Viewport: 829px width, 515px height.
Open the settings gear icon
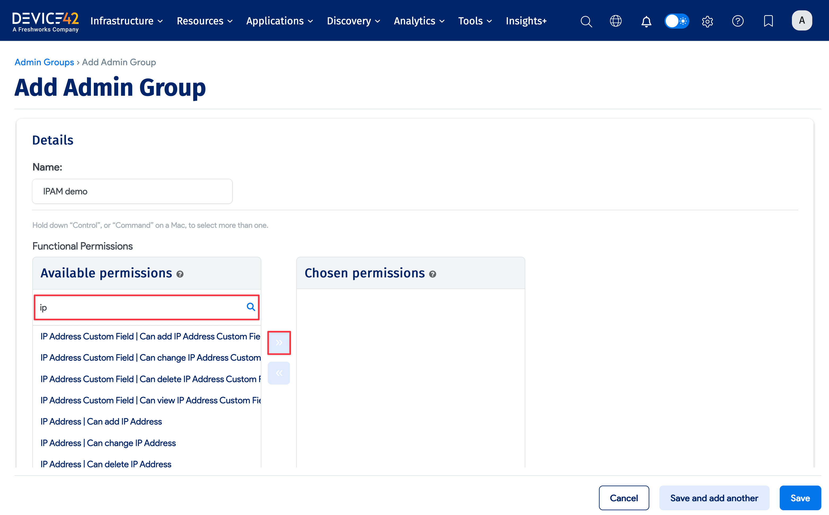pos(707,21)
